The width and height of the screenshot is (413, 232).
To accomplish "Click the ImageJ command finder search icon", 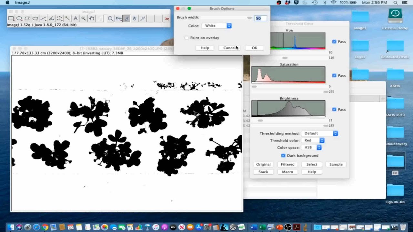I will 110,18.
